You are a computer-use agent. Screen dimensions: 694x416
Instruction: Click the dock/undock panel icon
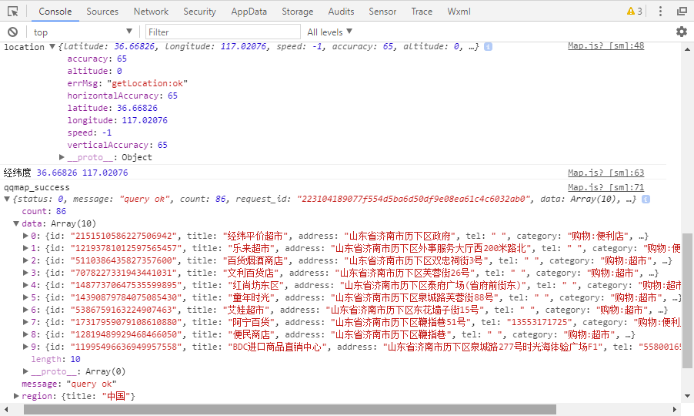click(682, 12)
